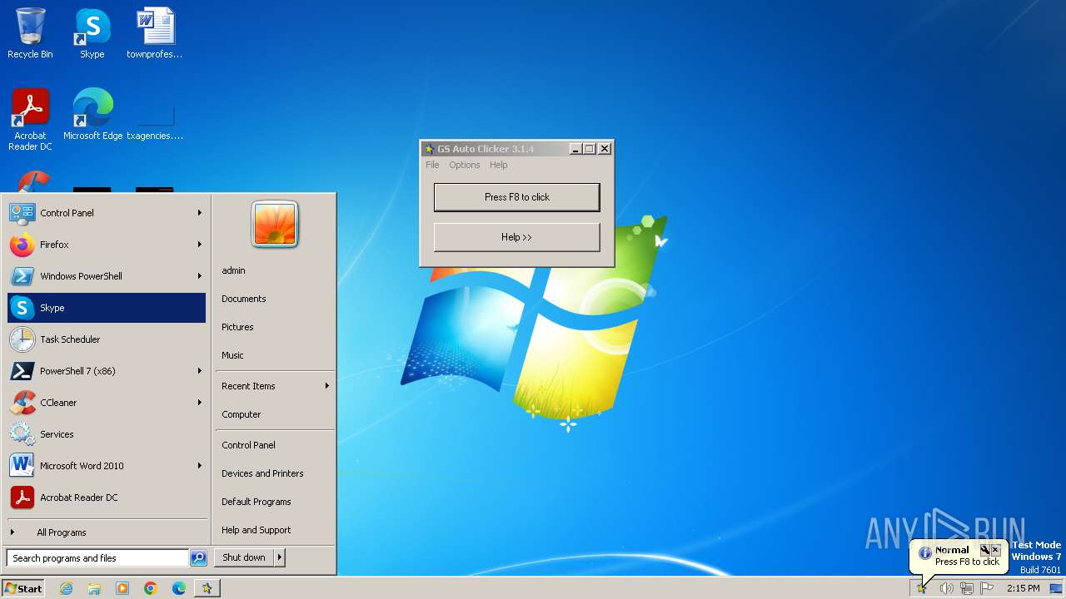Close the Normal balloon notification
Screen dimensions: 1066x599
pos(995,550)
